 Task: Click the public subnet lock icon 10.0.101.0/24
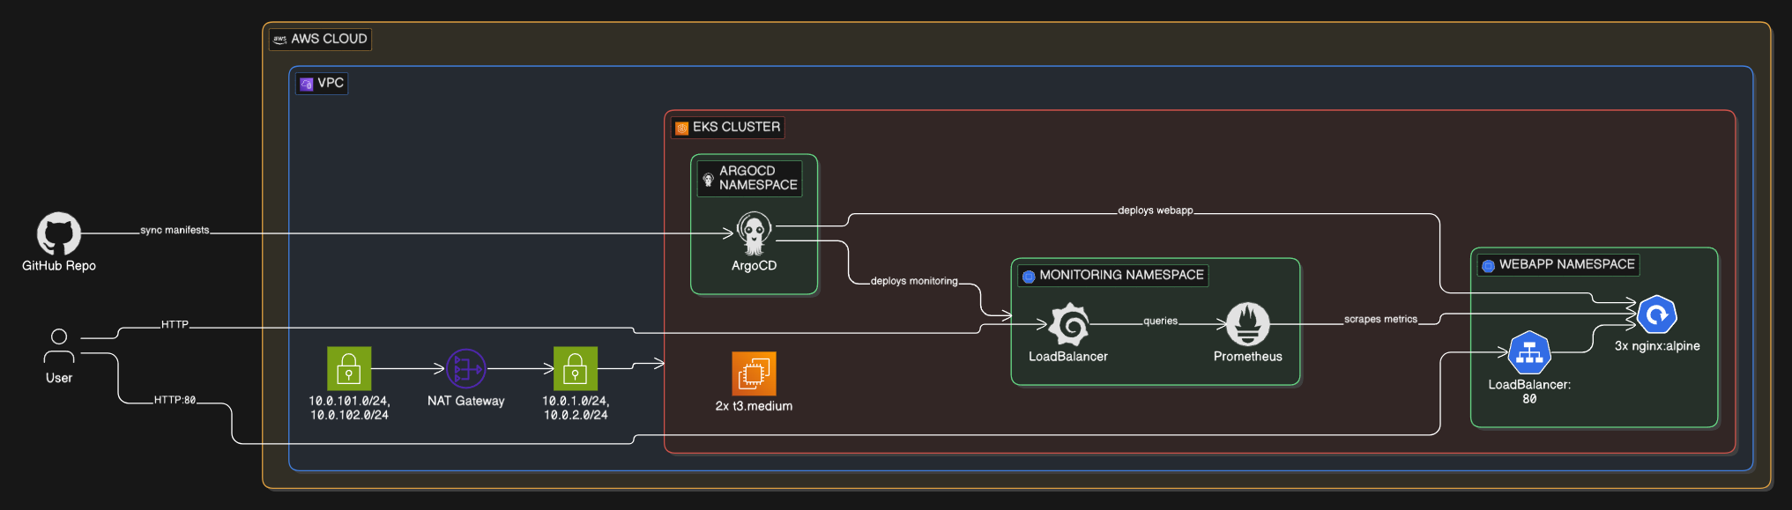[349, 368]
